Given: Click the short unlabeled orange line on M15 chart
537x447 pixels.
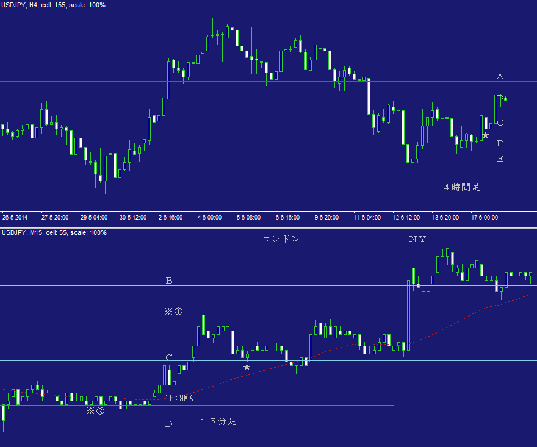Looking at the screenshot, I should (386, 331).
